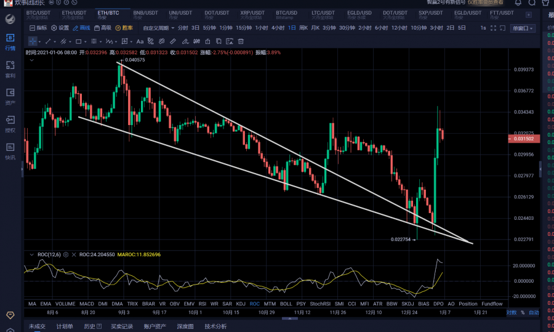Open the 快讯 news sidebar item
This screenshot has width=554, height=332.
(x=10, y=152)
